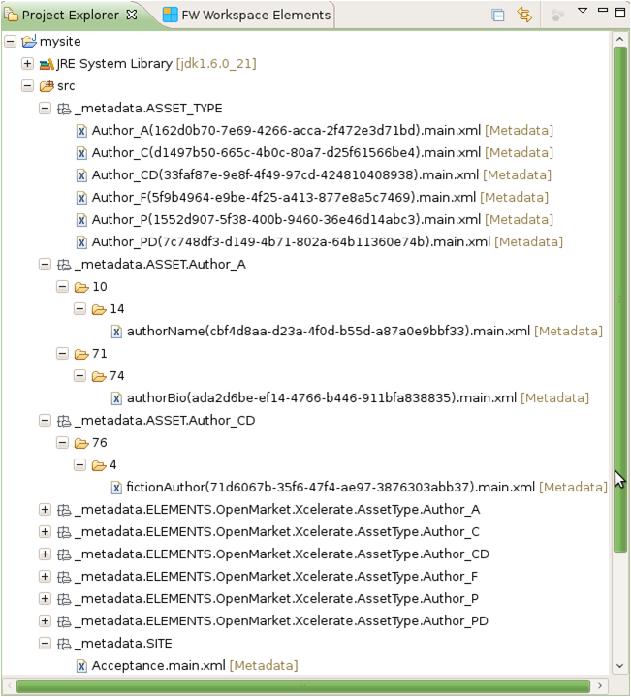Expand ELEMENTS AssetType.Author_PD package
The width and height of the screenshot is (631, 697).
(x=45, y=621)
